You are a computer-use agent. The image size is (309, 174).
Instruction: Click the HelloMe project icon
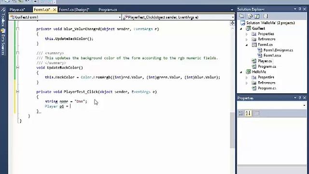click(248, 72)
